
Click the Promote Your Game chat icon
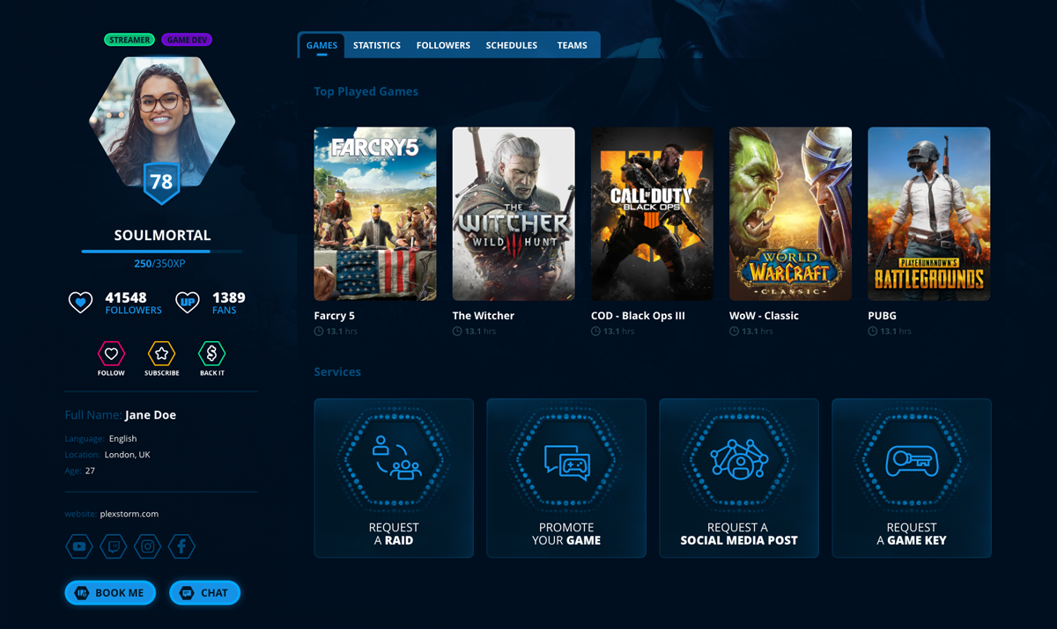point(566,461)
